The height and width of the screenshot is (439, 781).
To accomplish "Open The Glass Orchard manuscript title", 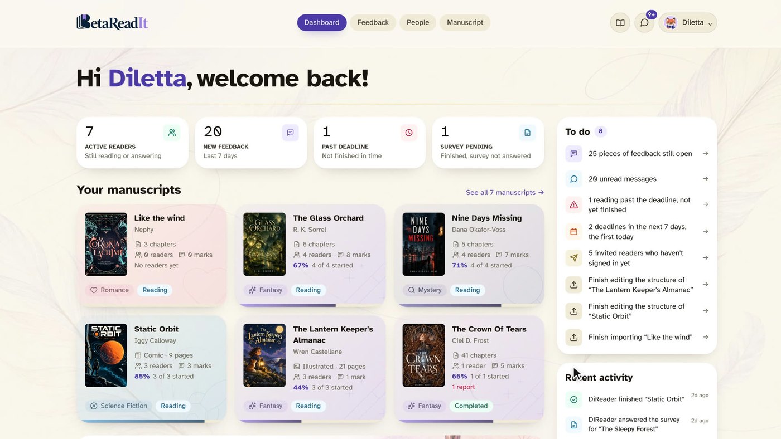I will click(328, 218).
